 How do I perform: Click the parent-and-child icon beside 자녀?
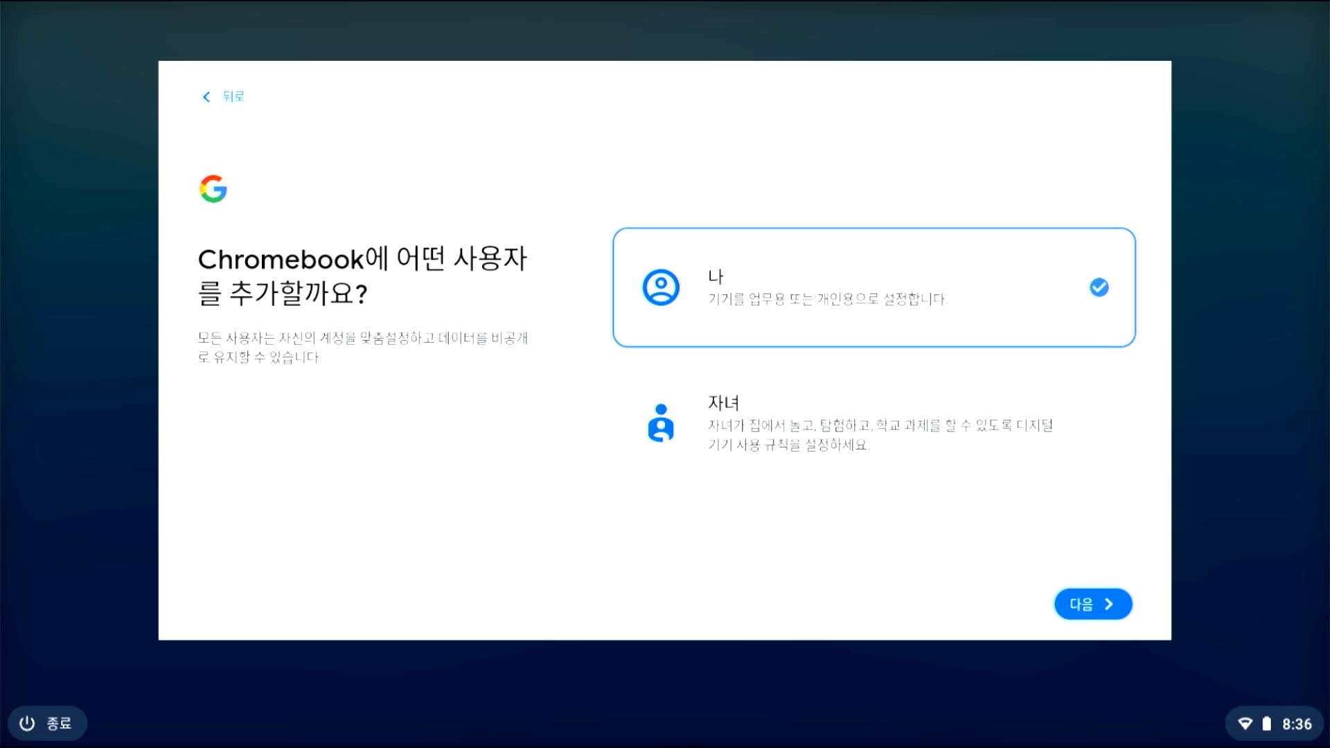tap(661, 423)
